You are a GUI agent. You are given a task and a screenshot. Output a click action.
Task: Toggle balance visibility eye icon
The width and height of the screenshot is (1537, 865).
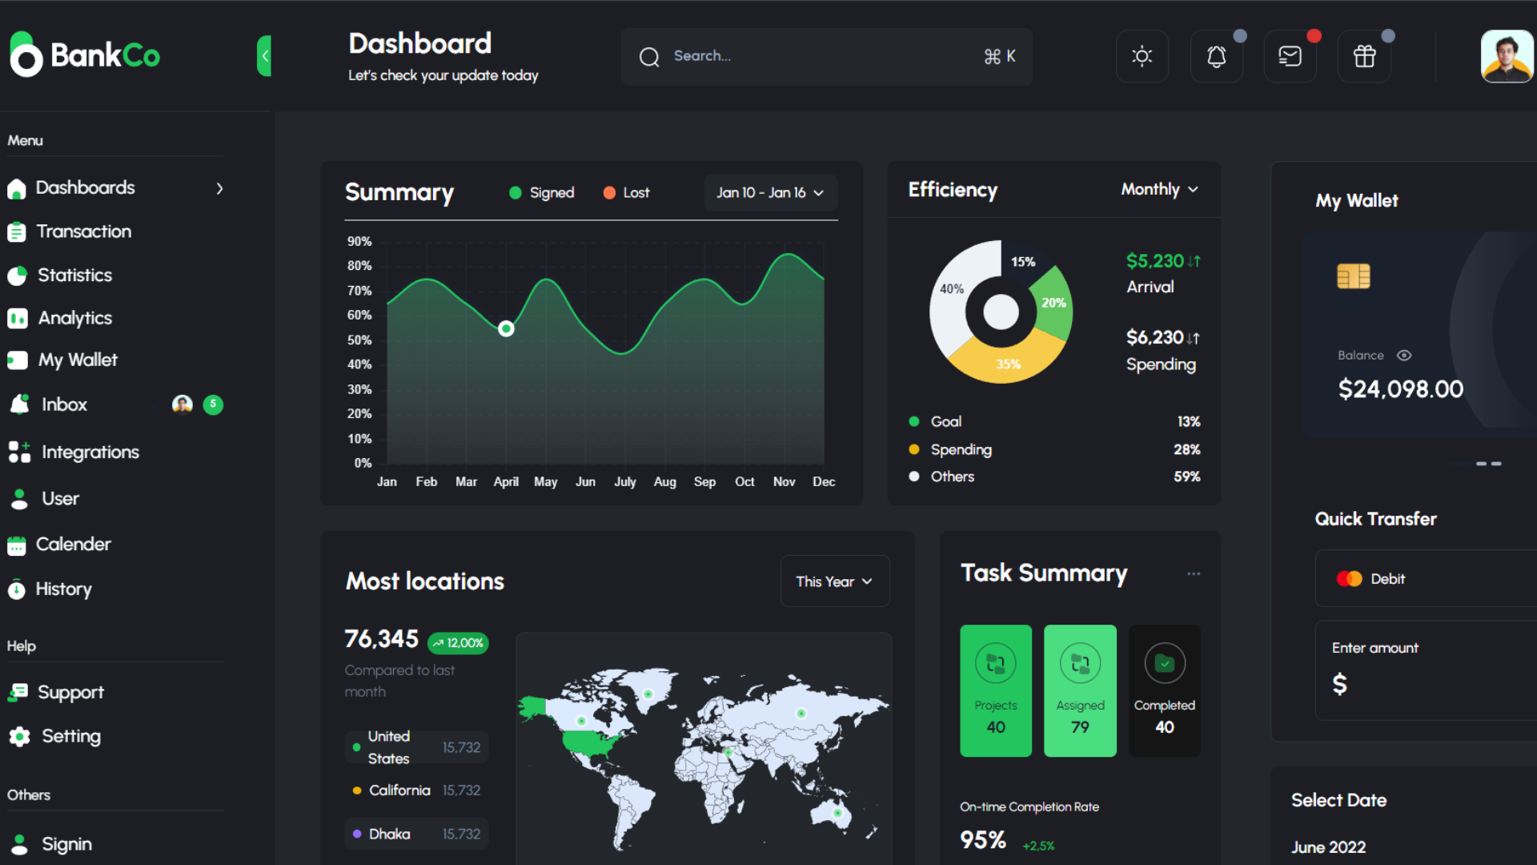coord(1404,356)
